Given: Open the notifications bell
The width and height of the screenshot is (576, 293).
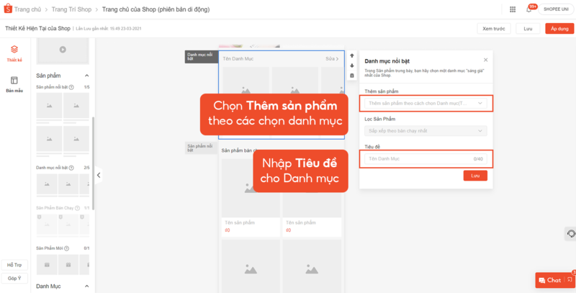Looking at the screenshot, I should point(529,9).
